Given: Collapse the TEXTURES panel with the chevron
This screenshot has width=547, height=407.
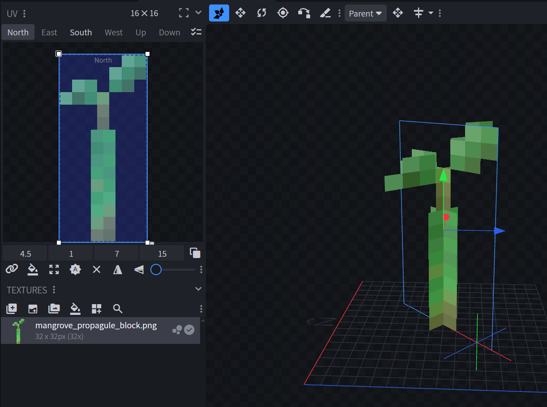Looking at the screenshot, I should click(199, 289).
